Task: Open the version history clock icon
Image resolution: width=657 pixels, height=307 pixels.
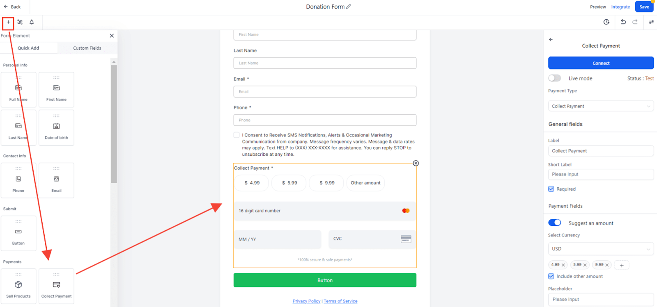Action: (606, 22)
